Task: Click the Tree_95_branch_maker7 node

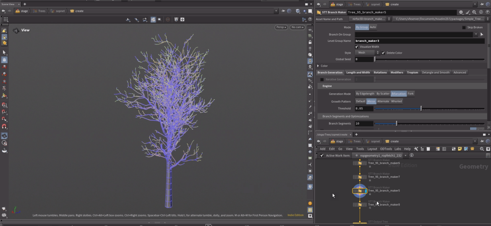Action: point(360,177)
